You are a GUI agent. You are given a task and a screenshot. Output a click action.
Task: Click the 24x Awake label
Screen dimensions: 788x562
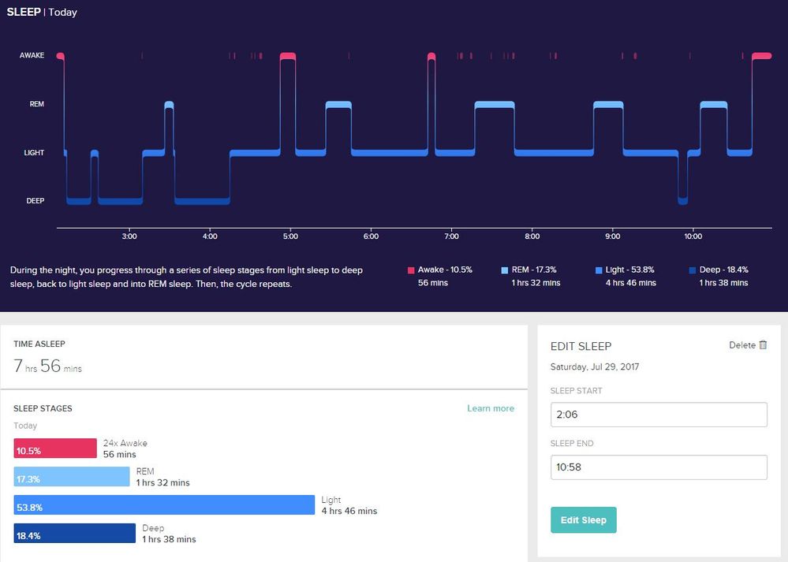point(125,443)
